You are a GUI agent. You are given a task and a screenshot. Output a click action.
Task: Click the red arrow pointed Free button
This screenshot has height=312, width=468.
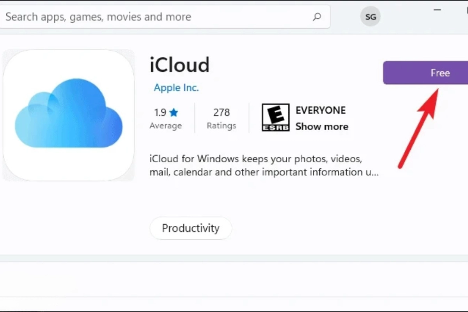click(x=425, y=73)
